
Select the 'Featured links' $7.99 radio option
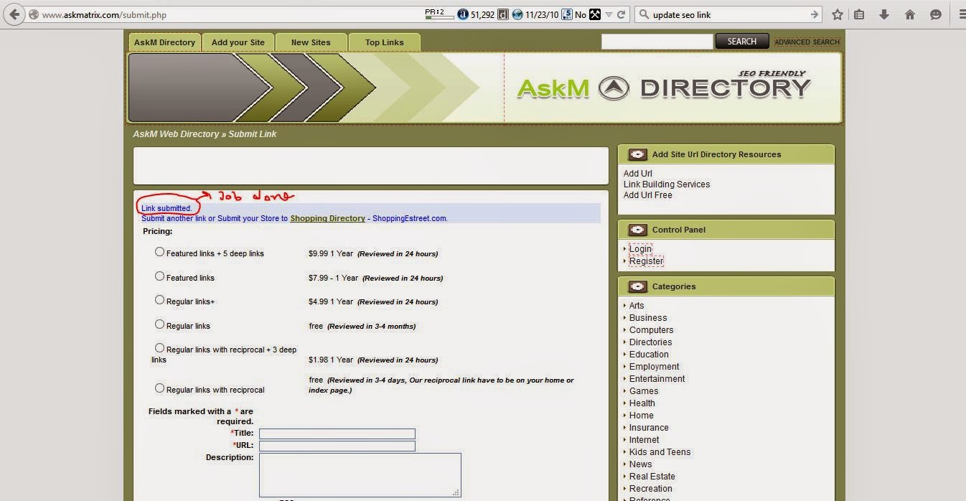tap(159, 276)
